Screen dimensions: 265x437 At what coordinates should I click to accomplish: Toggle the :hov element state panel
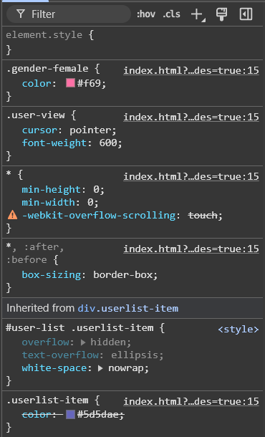coord(146,14)
